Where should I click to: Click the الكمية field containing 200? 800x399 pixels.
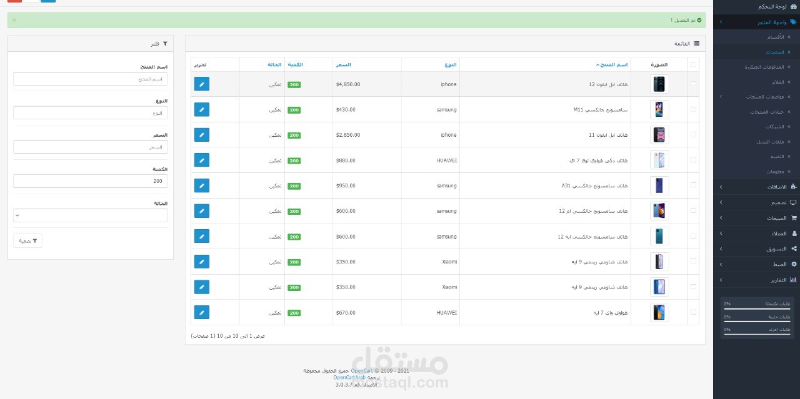(91, 181)
